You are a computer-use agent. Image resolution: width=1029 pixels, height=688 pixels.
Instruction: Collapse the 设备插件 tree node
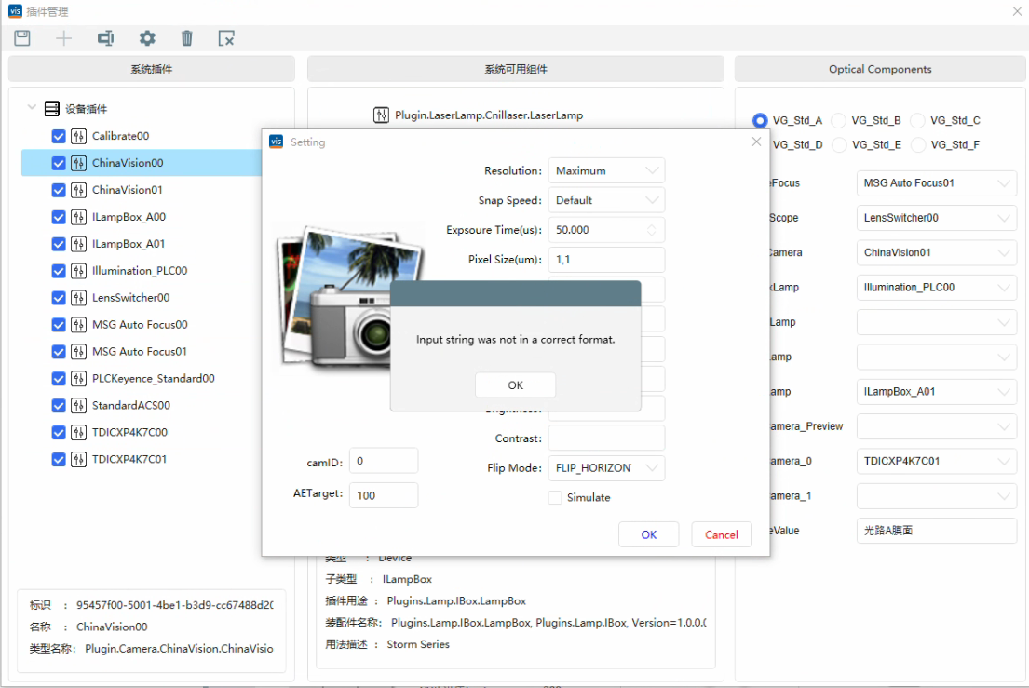click(32, 107)
